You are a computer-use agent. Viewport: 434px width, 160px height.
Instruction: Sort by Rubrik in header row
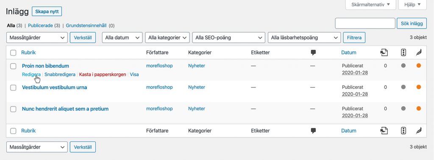pos(28,52)
